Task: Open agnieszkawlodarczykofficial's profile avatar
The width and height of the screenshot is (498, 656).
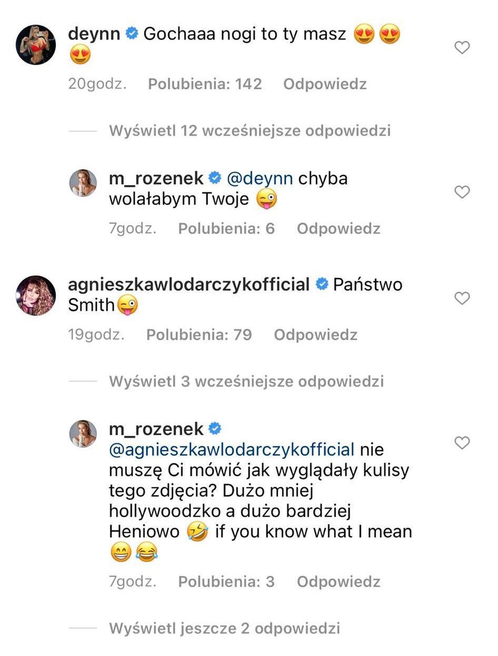Action: (x=36, y=295)
